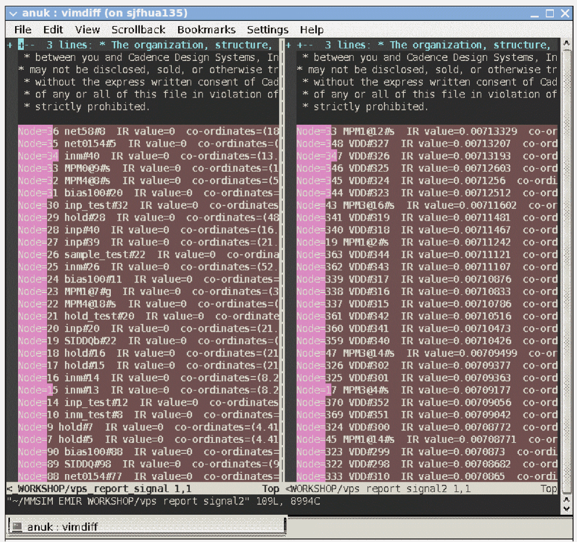Click line Node=33 MPM0@9#s in left pane

(149, 168)
